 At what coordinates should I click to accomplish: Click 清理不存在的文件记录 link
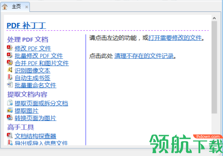tap(144, 56)
